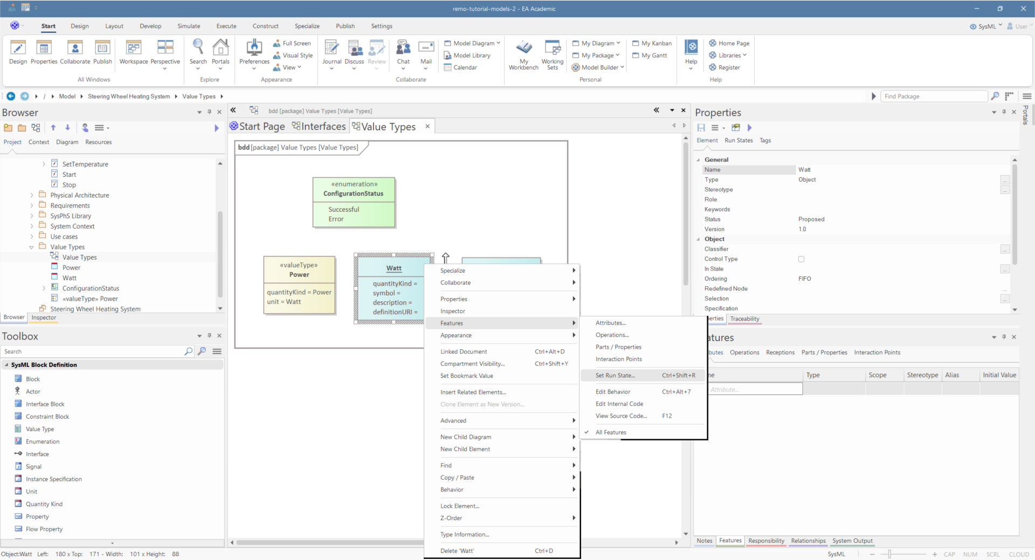1035x560 pixels.
Task: Choose Attributes... from the Features submenu
Action: [x=610, y=323]
